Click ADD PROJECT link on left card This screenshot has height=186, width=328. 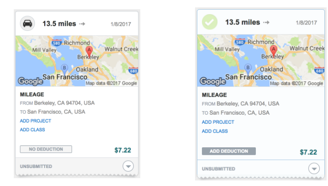pos(35,121)
